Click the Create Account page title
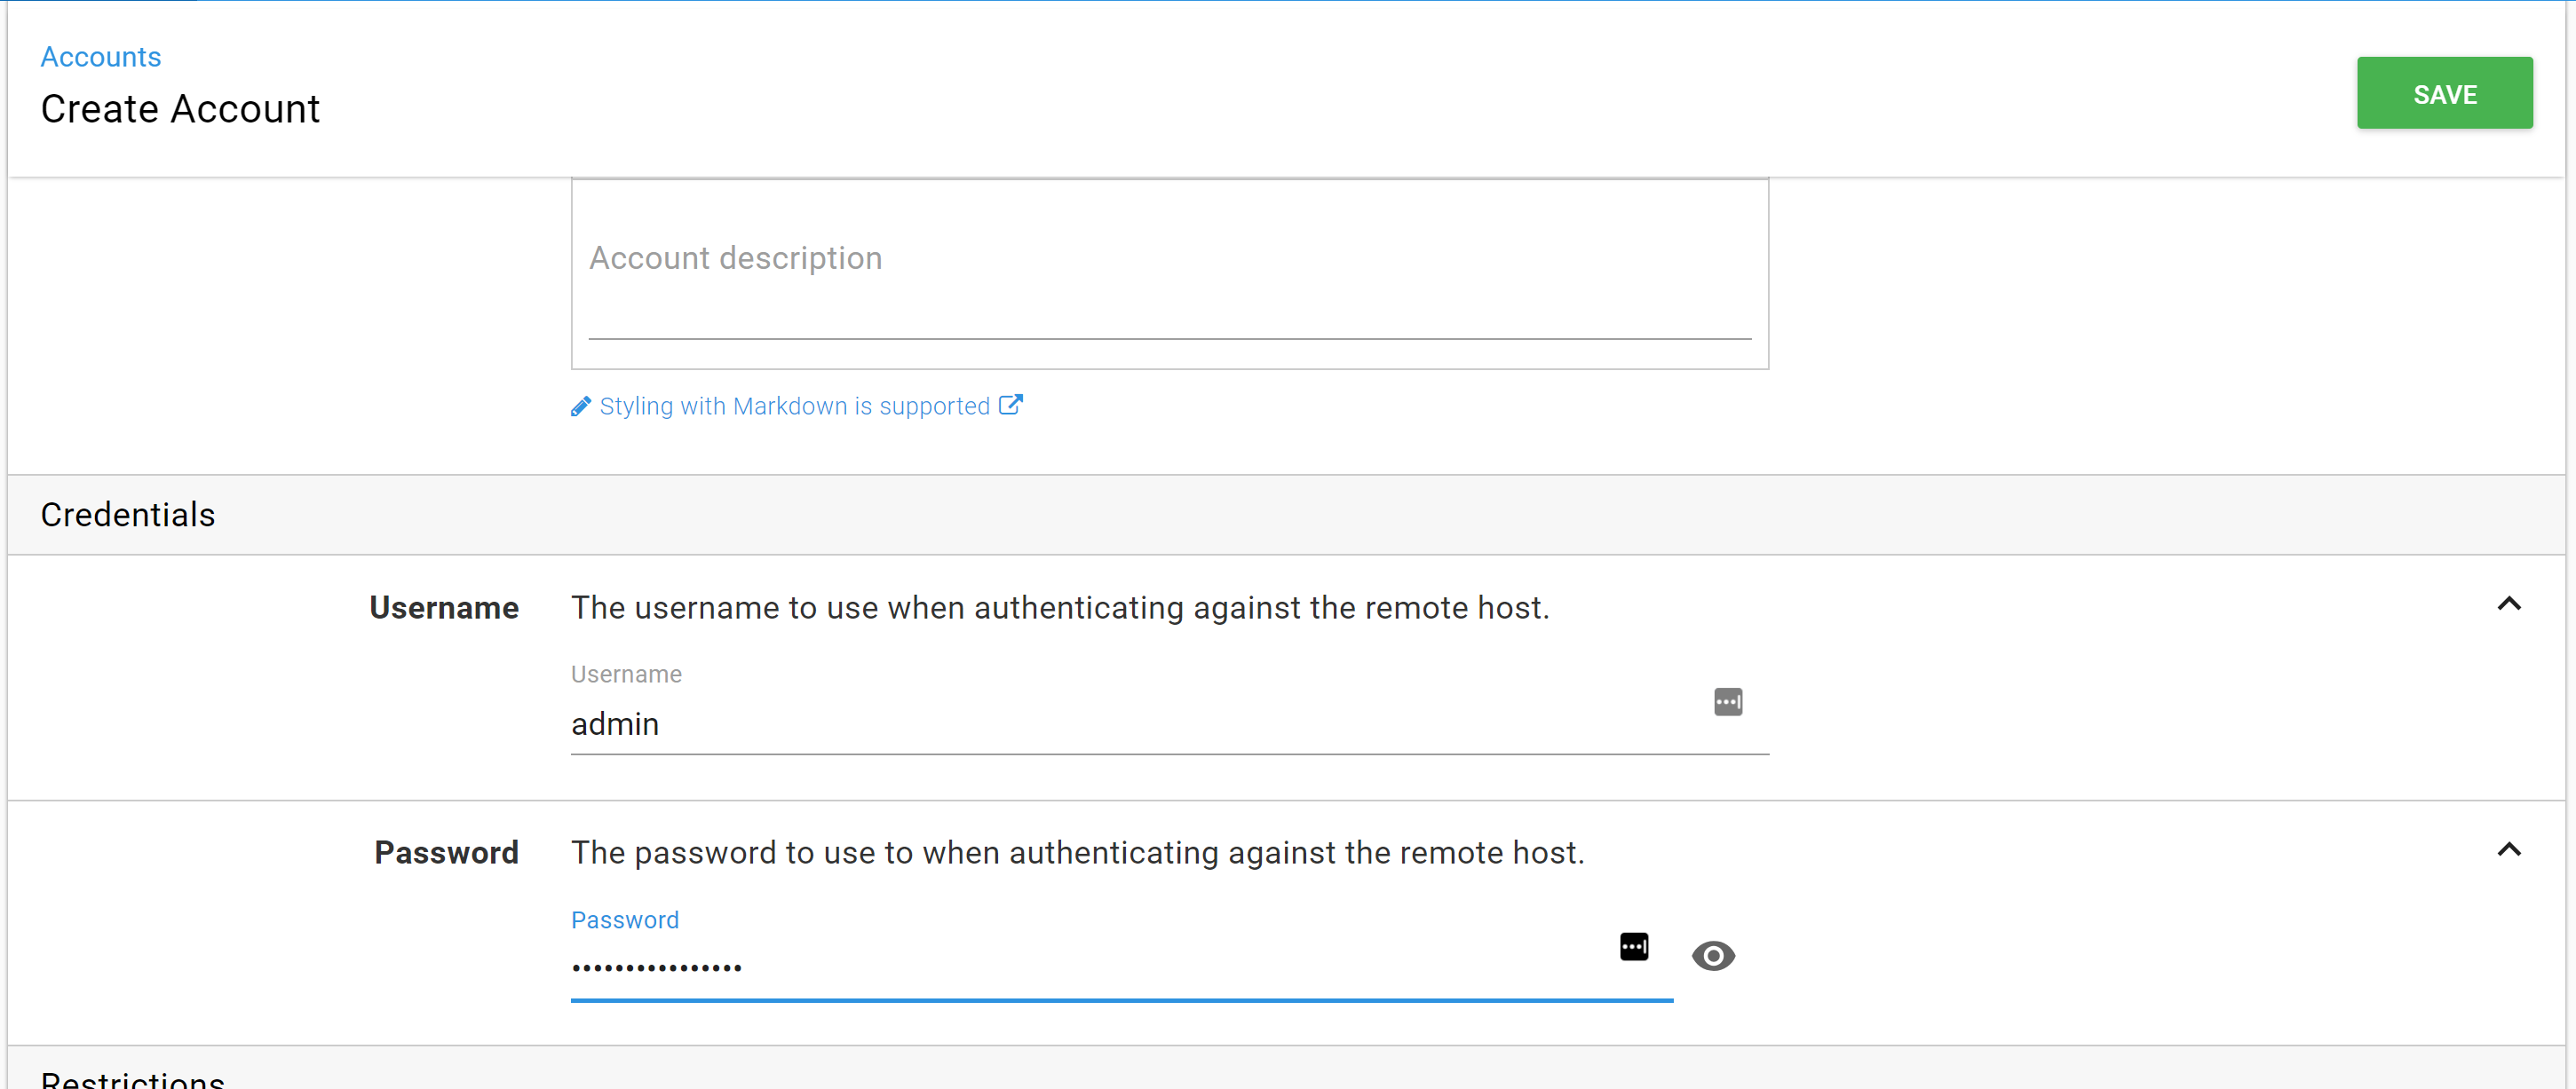 (x=180, y=109)
